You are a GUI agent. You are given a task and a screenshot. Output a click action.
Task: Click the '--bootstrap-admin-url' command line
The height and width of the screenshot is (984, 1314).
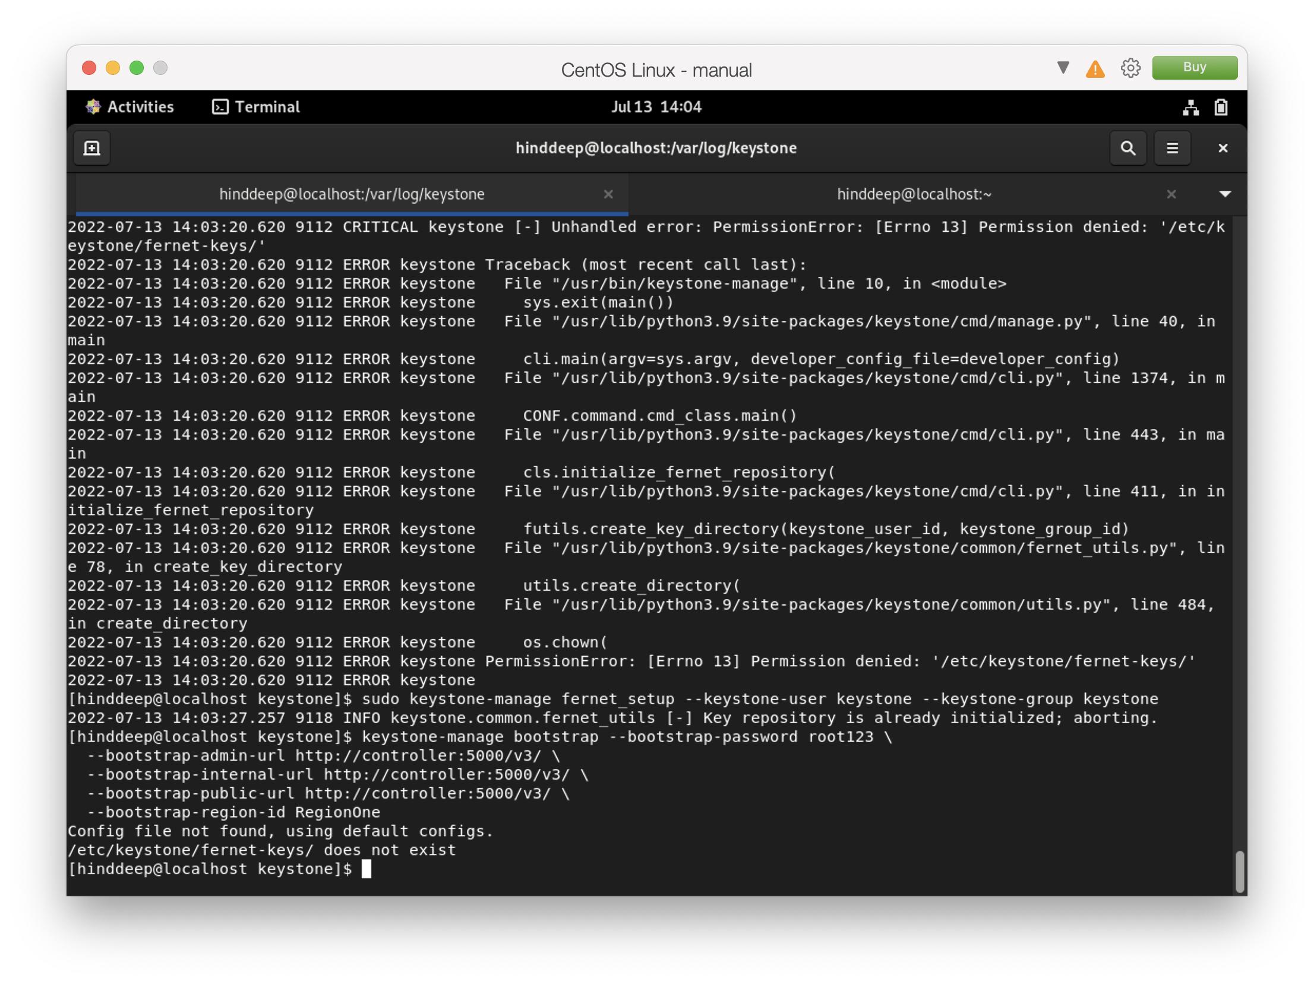click(x=323, y=756)
